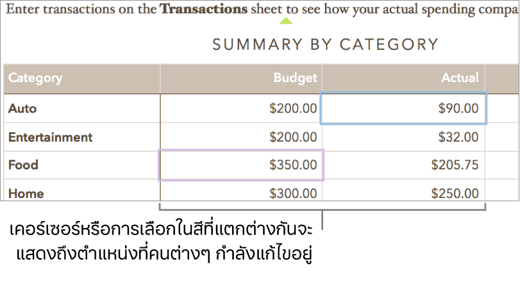Click the Food Actual cell $205.75
This screenshot has height=305, width=520.
(x=403, y=165)
